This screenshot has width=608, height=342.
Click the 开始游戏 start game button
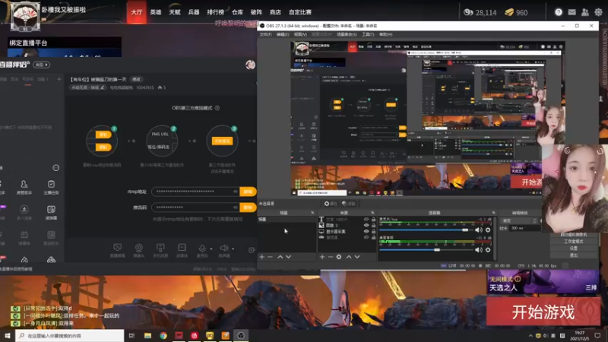[543, 312]
